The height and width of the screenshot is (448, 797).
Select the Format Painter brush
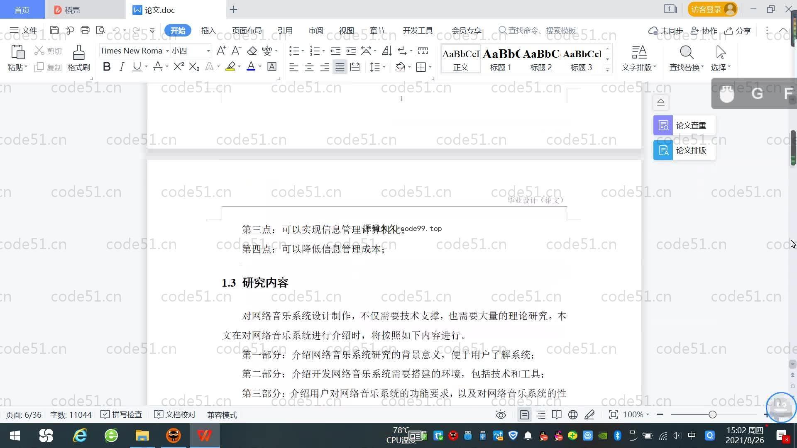[78, 52]
